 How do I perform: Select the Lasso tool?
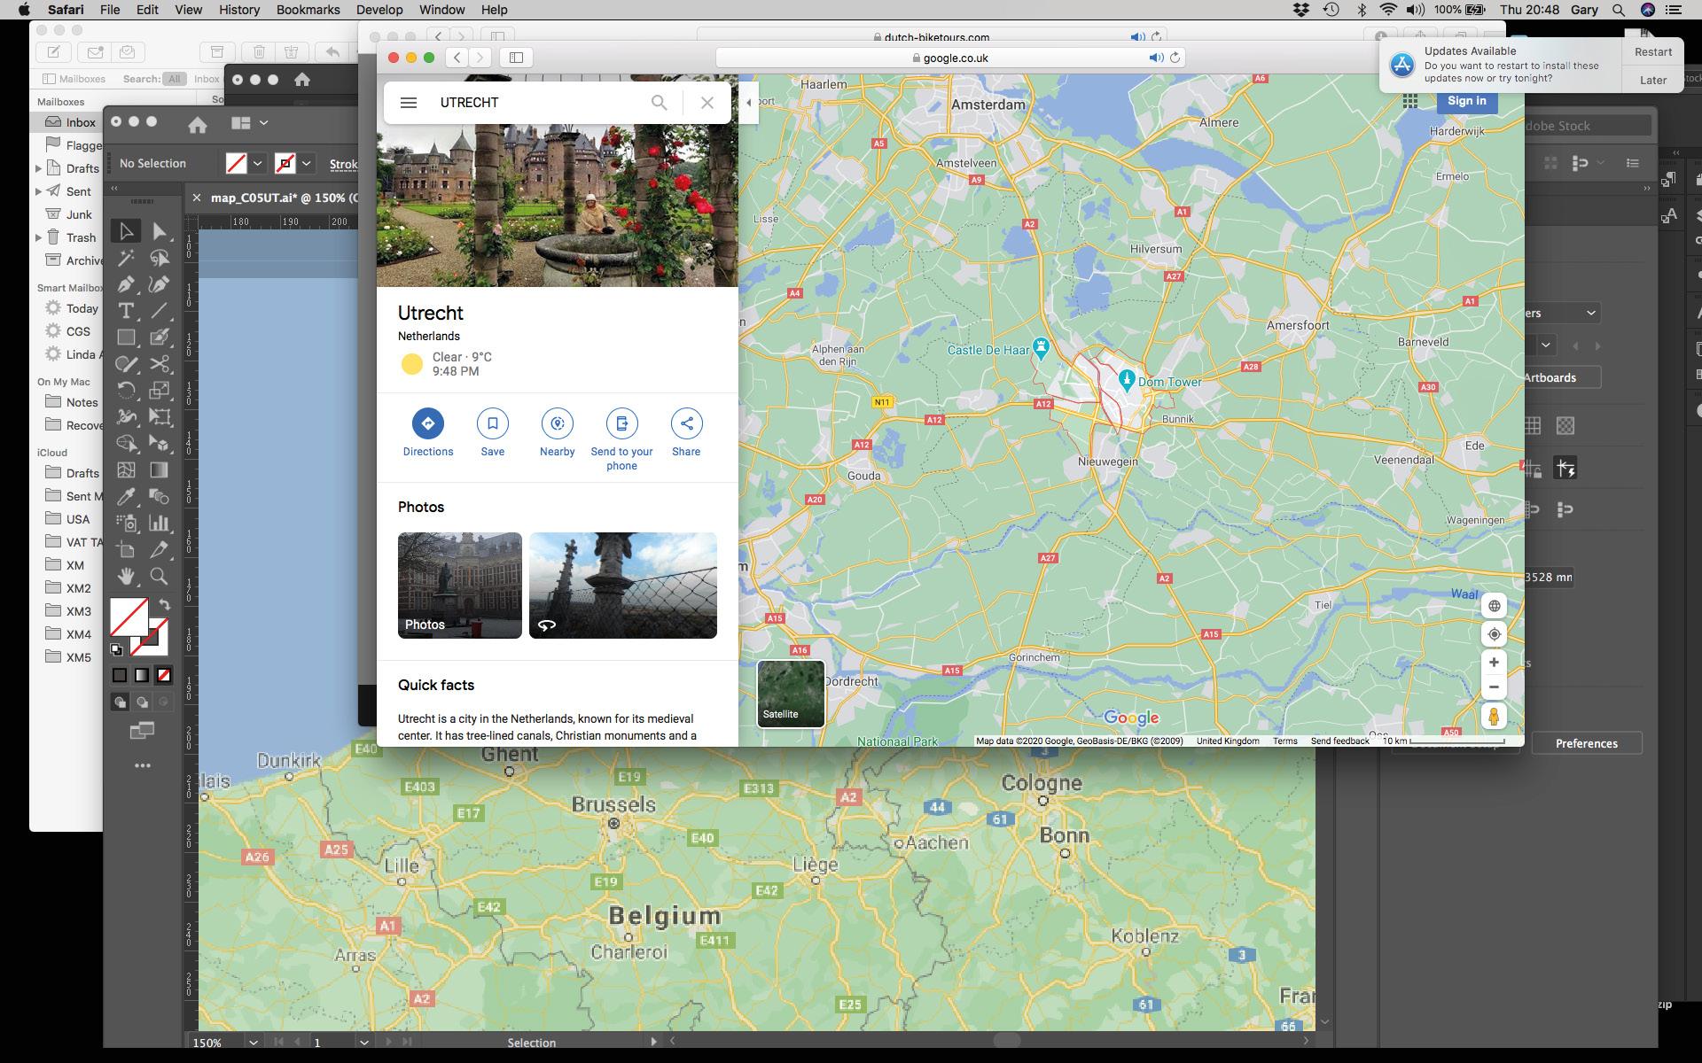click(160, 258)
